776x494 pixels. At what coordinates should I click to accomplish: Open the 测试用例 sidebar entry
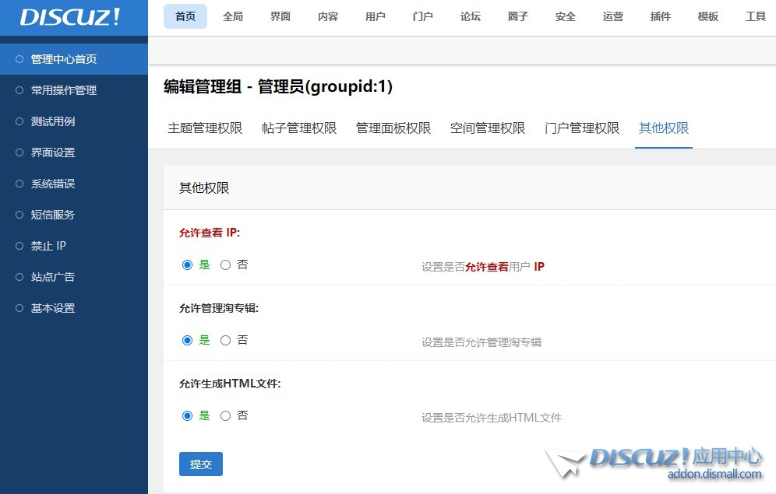click(51, 121)
